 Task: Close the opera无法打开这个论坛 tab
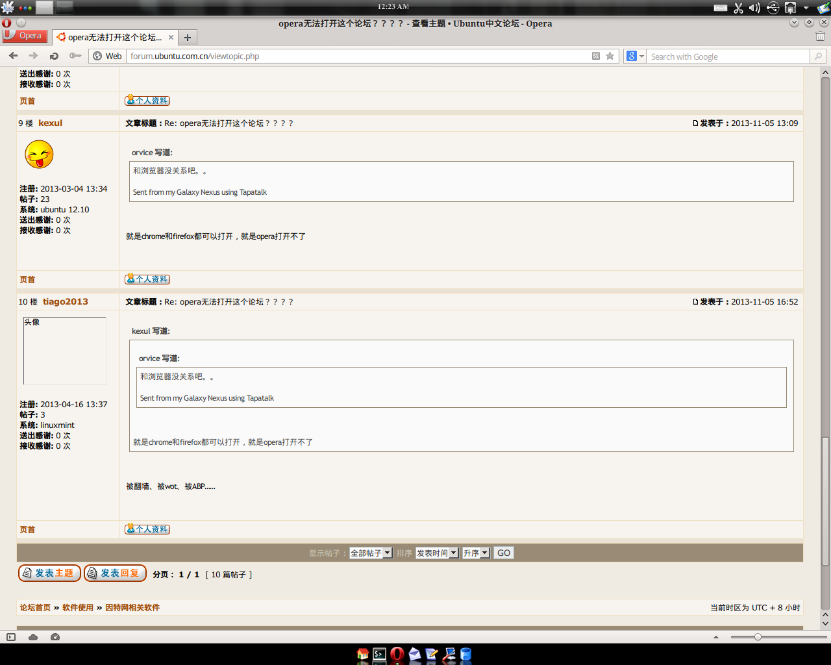(x=171, y=38)
